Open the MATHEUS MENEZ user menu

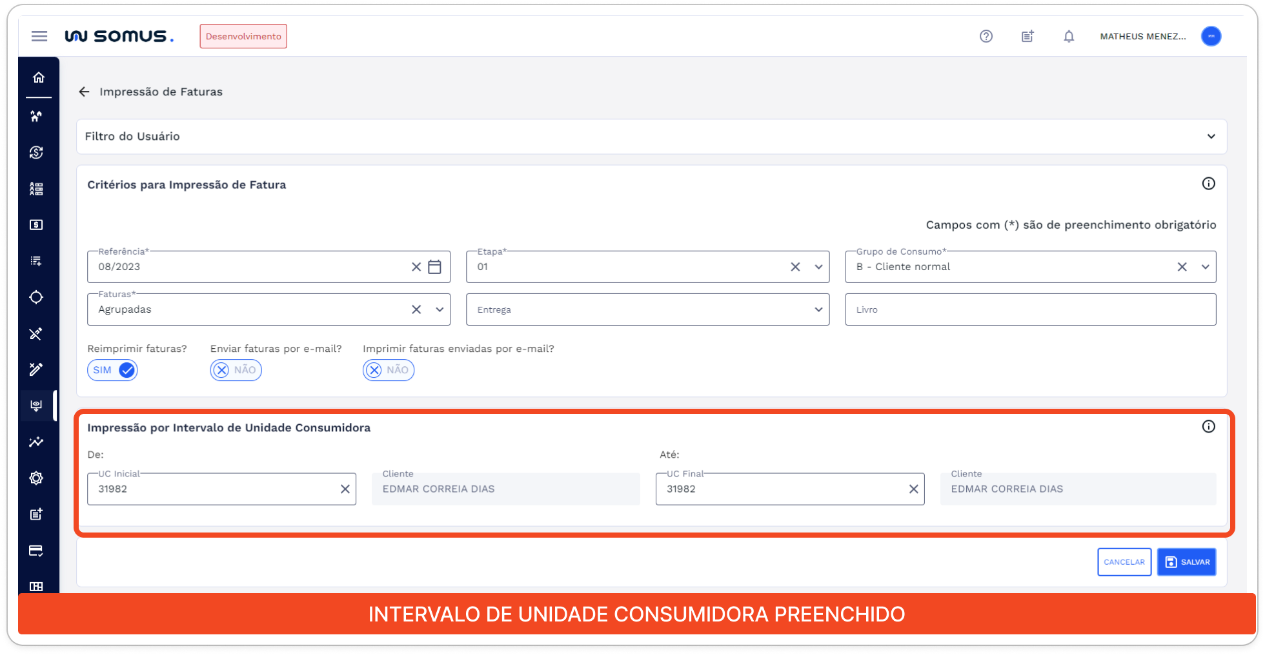[x=1142, y=36]
